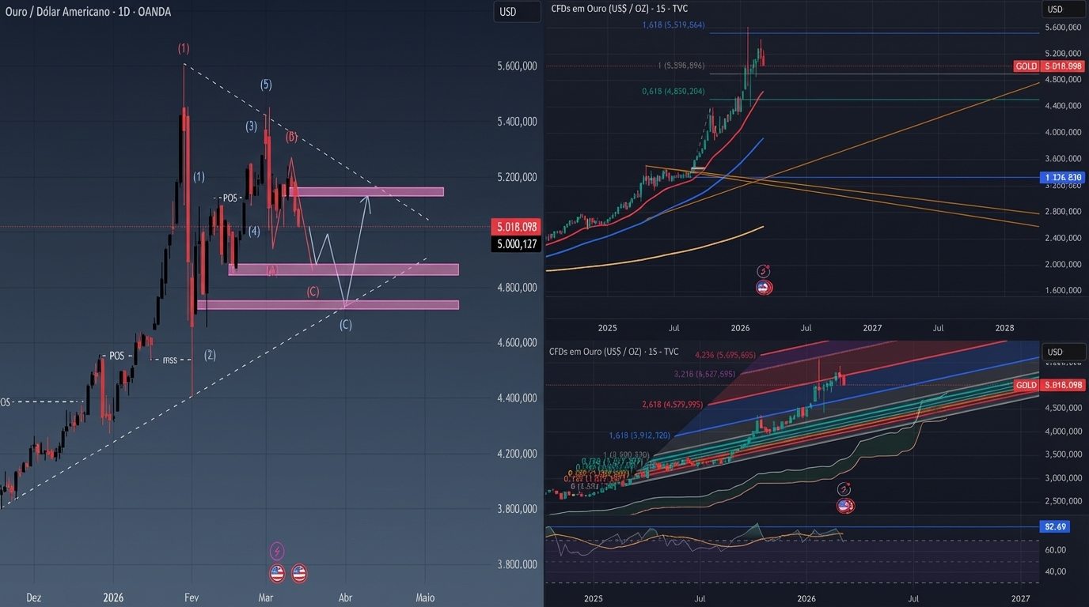This screenshot has height=607, width=1089.
Task: Click the 1,618 (5,519,664) Fibonacci level label
Action: pos(673,25)
